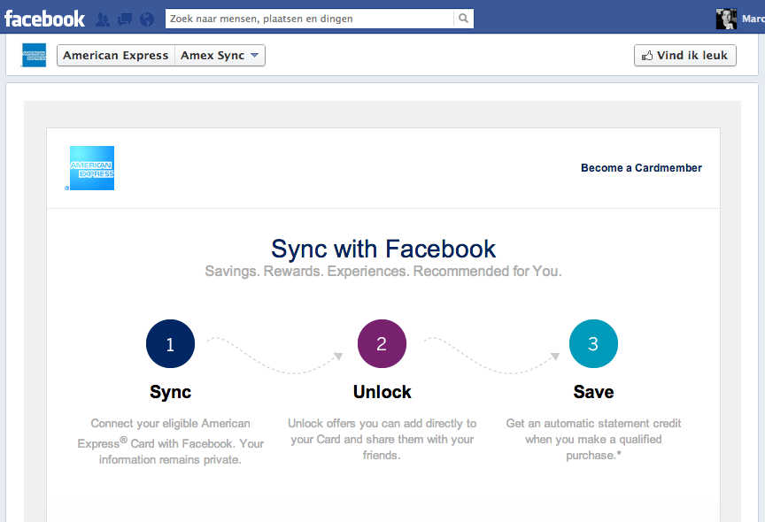
Task: Click the number 2 Unlock circle
Action: pos(382,343)
